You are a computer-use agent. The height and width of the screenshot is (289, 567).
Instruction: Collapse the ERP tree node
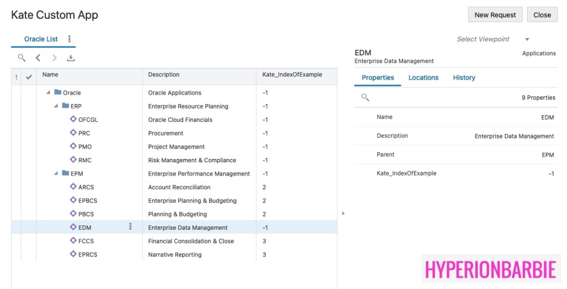[55, 106]
